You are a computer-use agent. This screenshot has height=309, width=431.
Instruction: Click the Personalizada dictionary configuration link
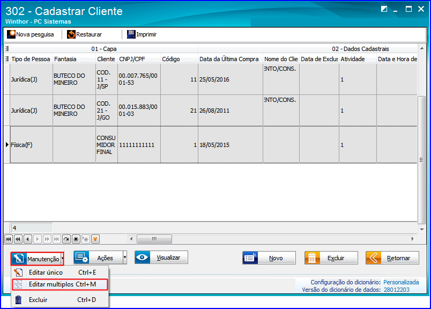click(x=401, y=282)
